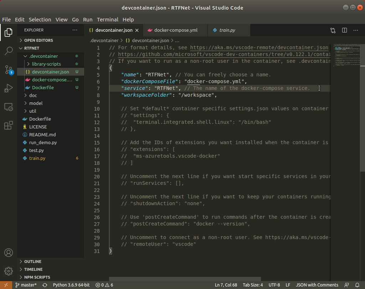
Task: Split the editor to the right
Action: click(345, 30)
